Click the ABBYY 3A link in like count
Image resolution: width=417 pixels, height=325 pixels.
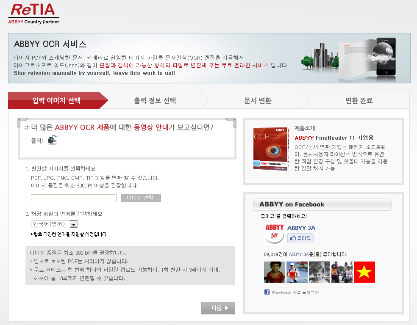coord(299,254)
